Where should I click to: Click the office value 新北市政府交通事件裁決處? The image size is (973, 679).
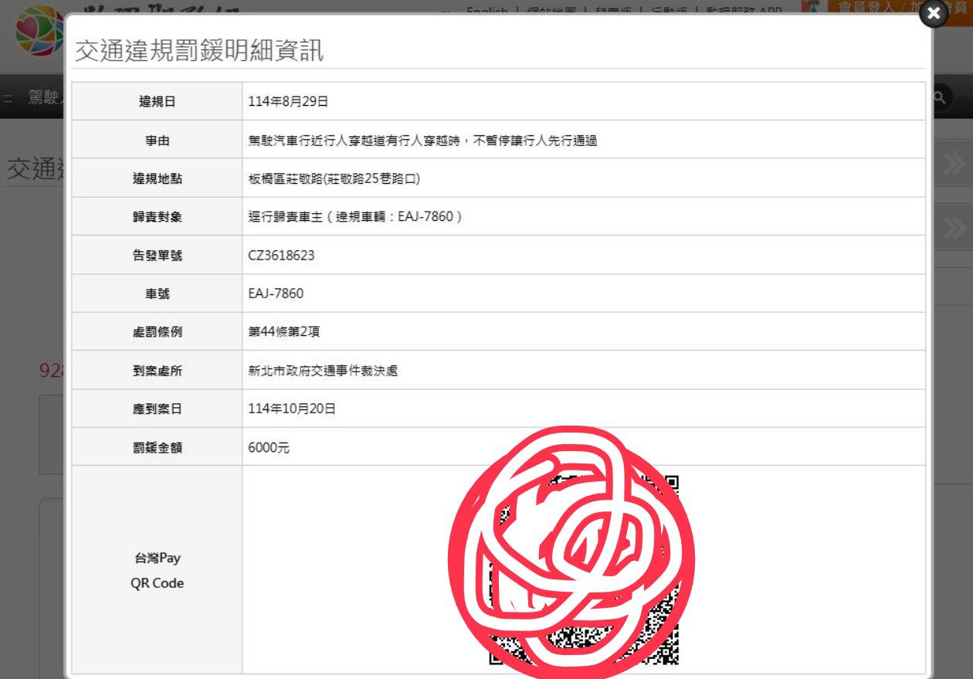click(323, 370)
